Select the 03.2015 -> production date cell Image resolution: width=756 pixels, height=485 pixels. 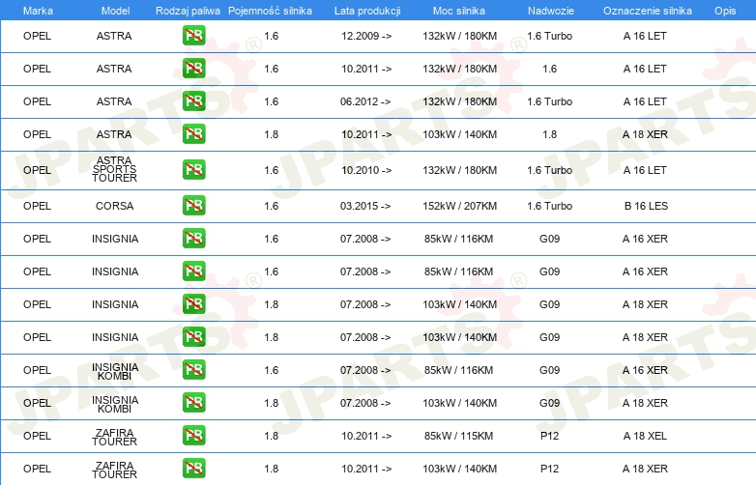(365, 206)
